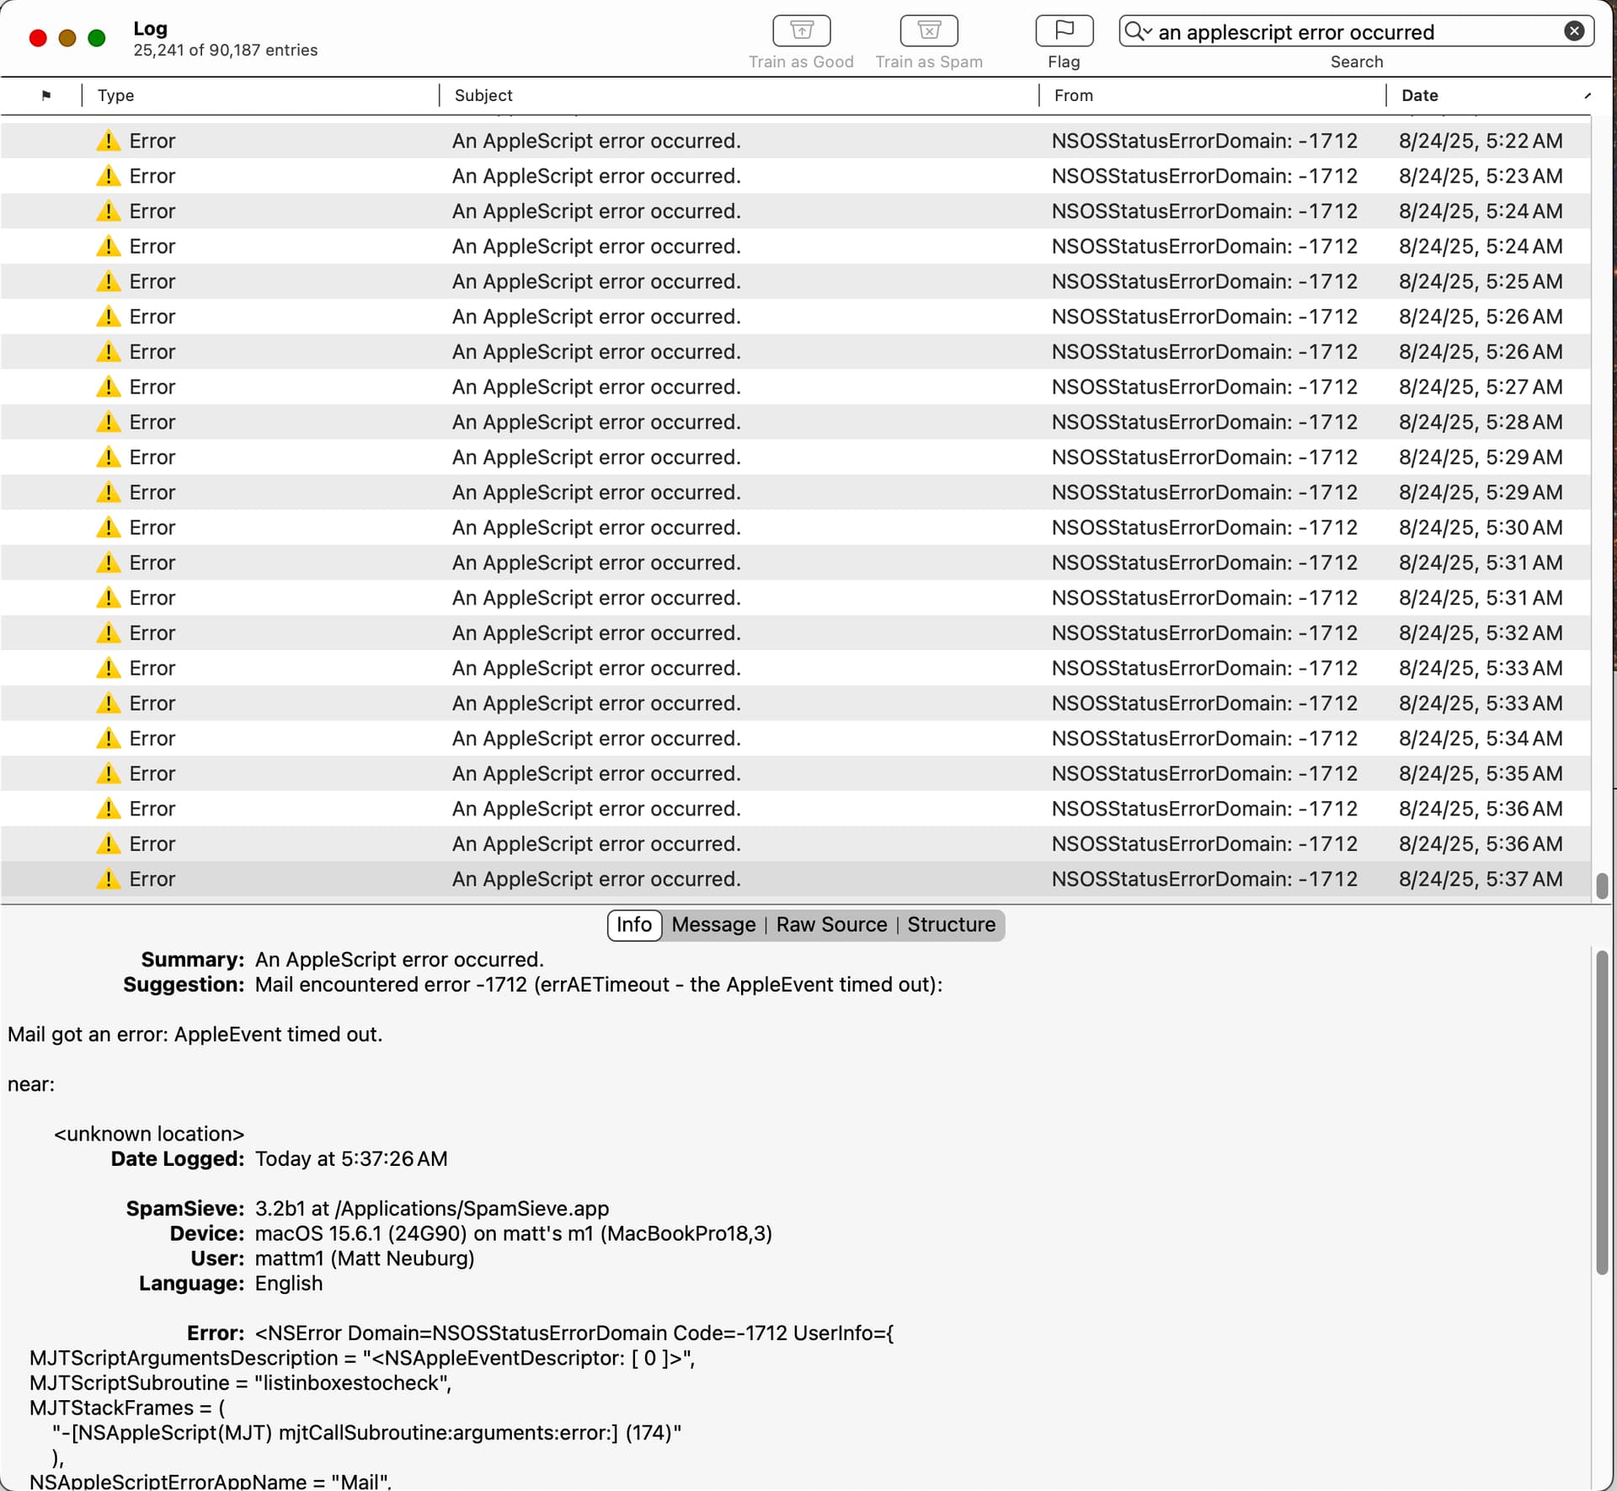Screen dimensions: 1617x1491
Task: Click the Train as Spam toolbar icon
Action: pyautogui.click(x=928, y=31)
